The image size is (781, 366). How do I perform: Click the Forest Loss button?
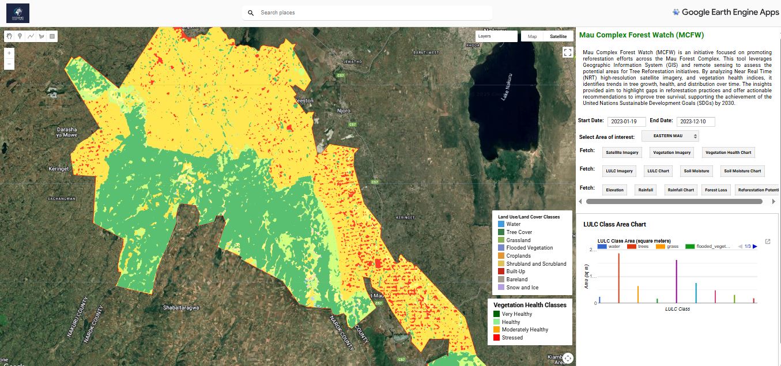coord(716,190)
